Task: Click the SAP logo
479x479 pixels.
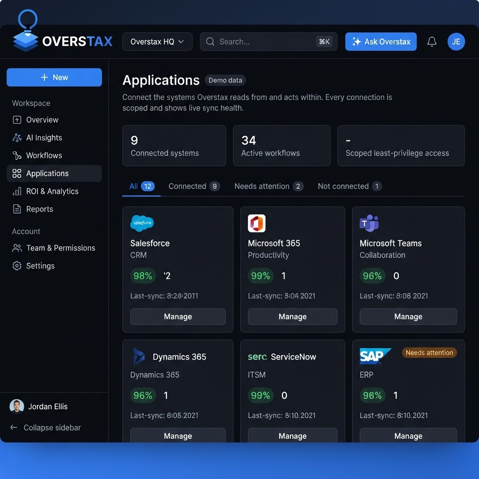Action: (x=375, y=356)
